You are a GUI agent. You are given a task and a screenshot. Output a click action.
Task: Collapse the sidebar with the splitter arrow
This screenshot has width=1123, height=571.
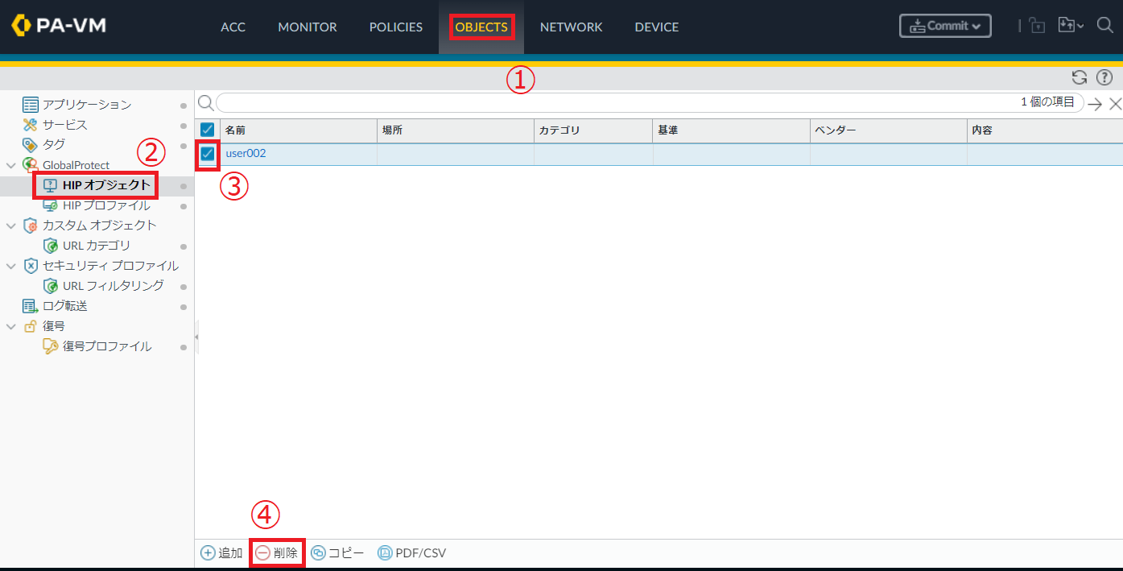196,337
